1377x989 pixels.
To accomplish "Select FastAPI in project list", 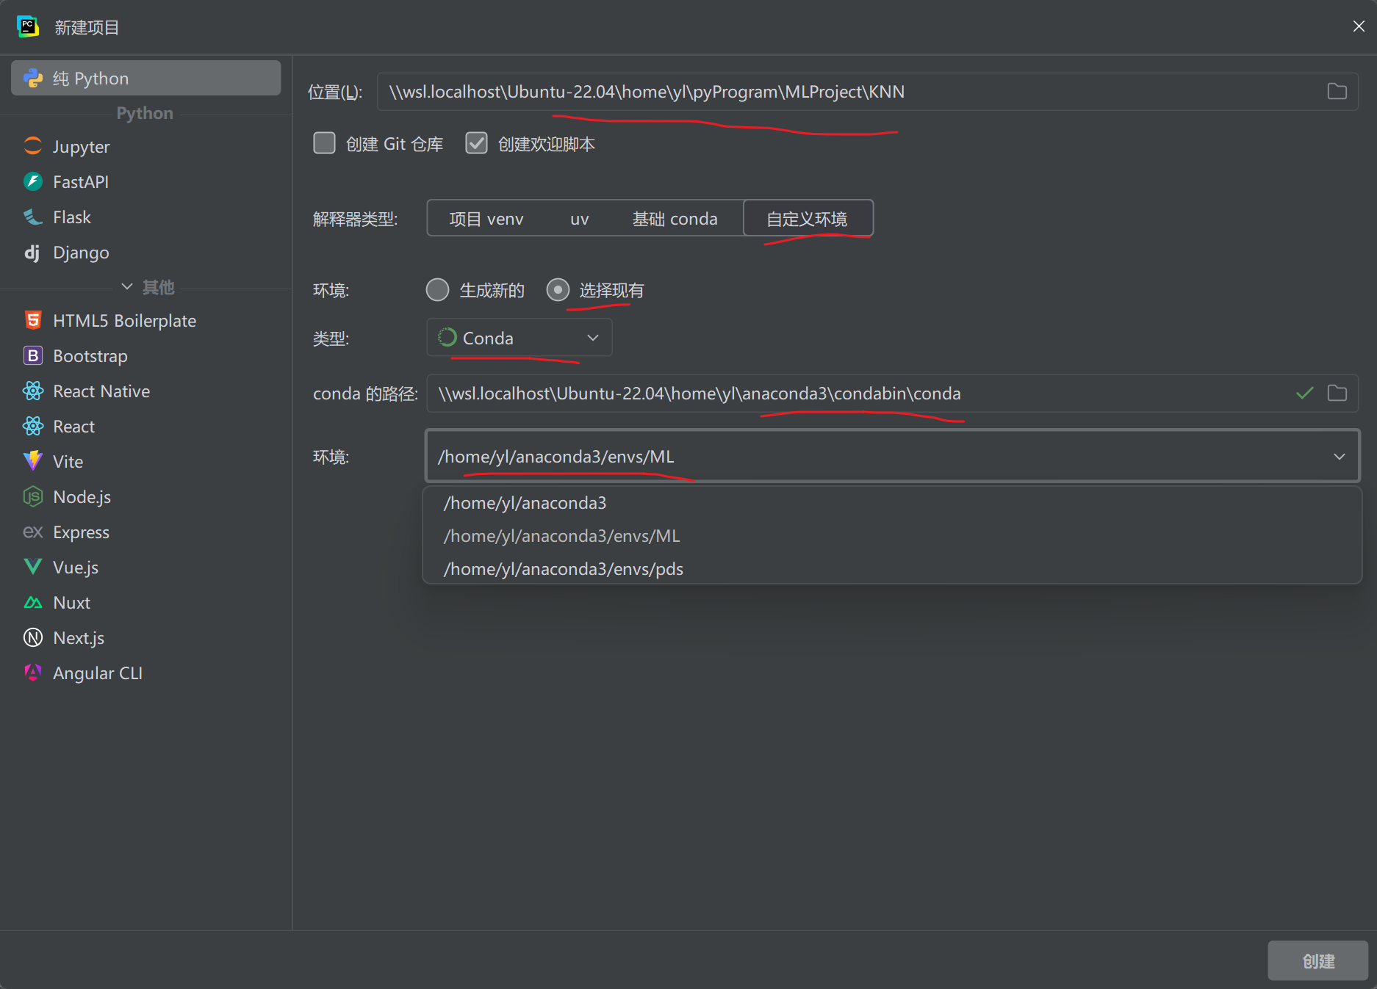I will tap(145, 181).
